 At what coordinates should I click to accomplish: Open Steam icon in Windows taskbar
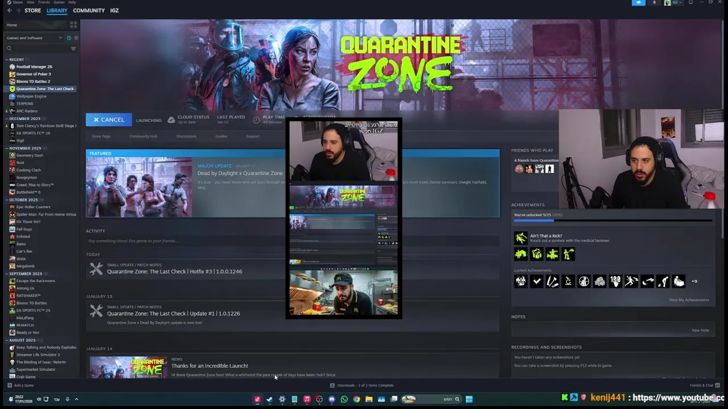(270, 399)
